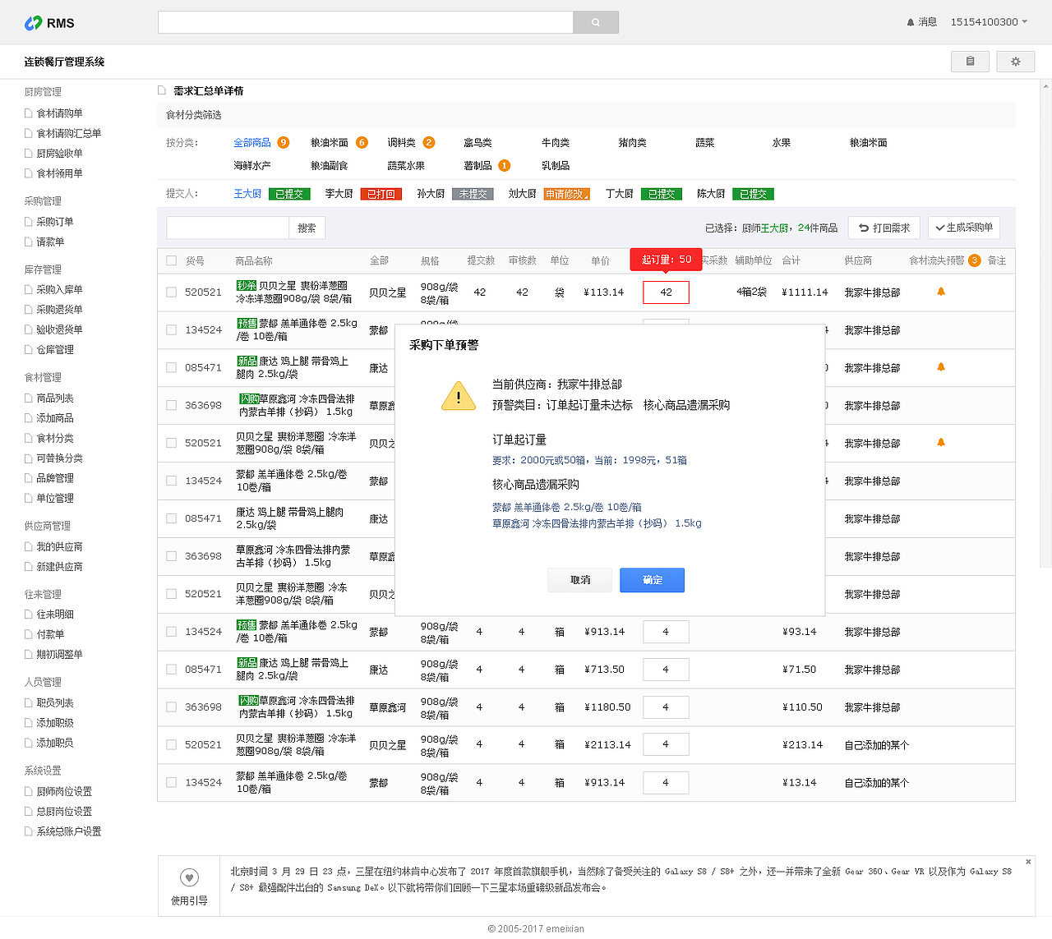The width and height of the screenshot is (1052, 939).
Task: Filter by the 海鲜水产 category
Action: pyautogui.click(x=252, y=166)
